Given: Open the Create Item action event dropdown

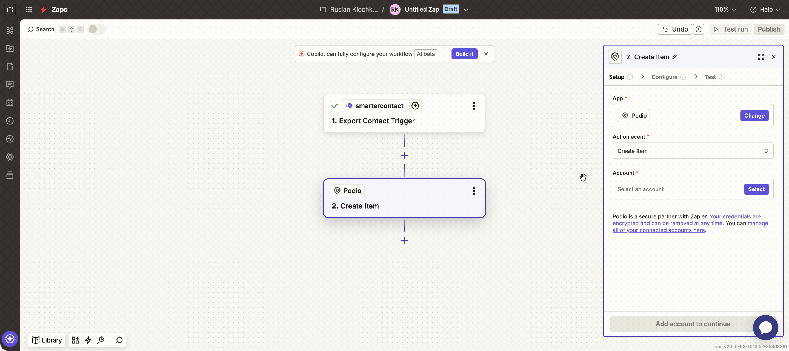Looking at the screenshot, I should tap(693, 151).
